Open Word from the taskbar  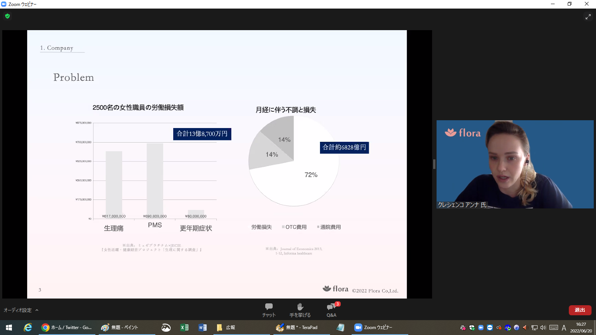(202, 328)
